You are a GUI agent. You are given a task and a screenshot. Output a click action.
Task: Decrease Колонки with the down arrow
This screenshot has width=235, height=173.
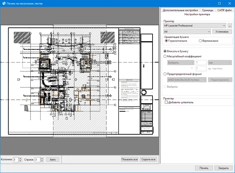(x=20, y=161)
